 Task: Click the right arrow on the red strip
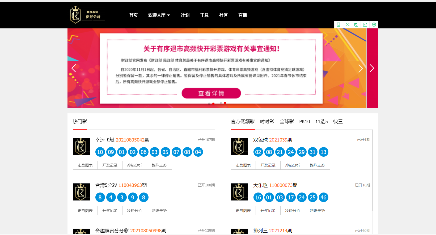[x=372, y=68]
